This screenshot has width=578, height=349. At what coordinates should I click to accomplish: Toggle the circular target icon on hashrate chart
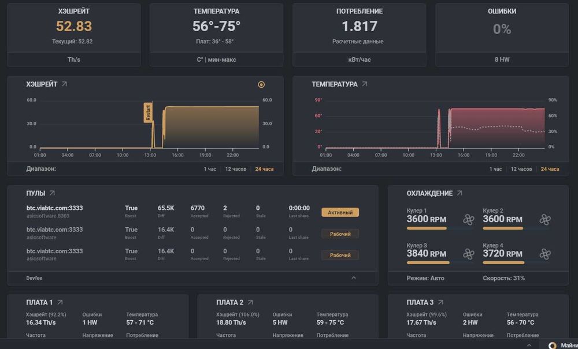[261, 85]
